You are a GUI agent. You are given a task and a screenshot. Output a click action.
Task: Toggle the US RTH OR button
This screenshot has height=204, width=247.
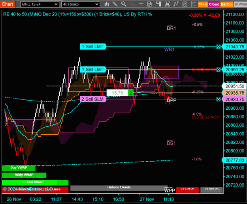coord(211,190)
